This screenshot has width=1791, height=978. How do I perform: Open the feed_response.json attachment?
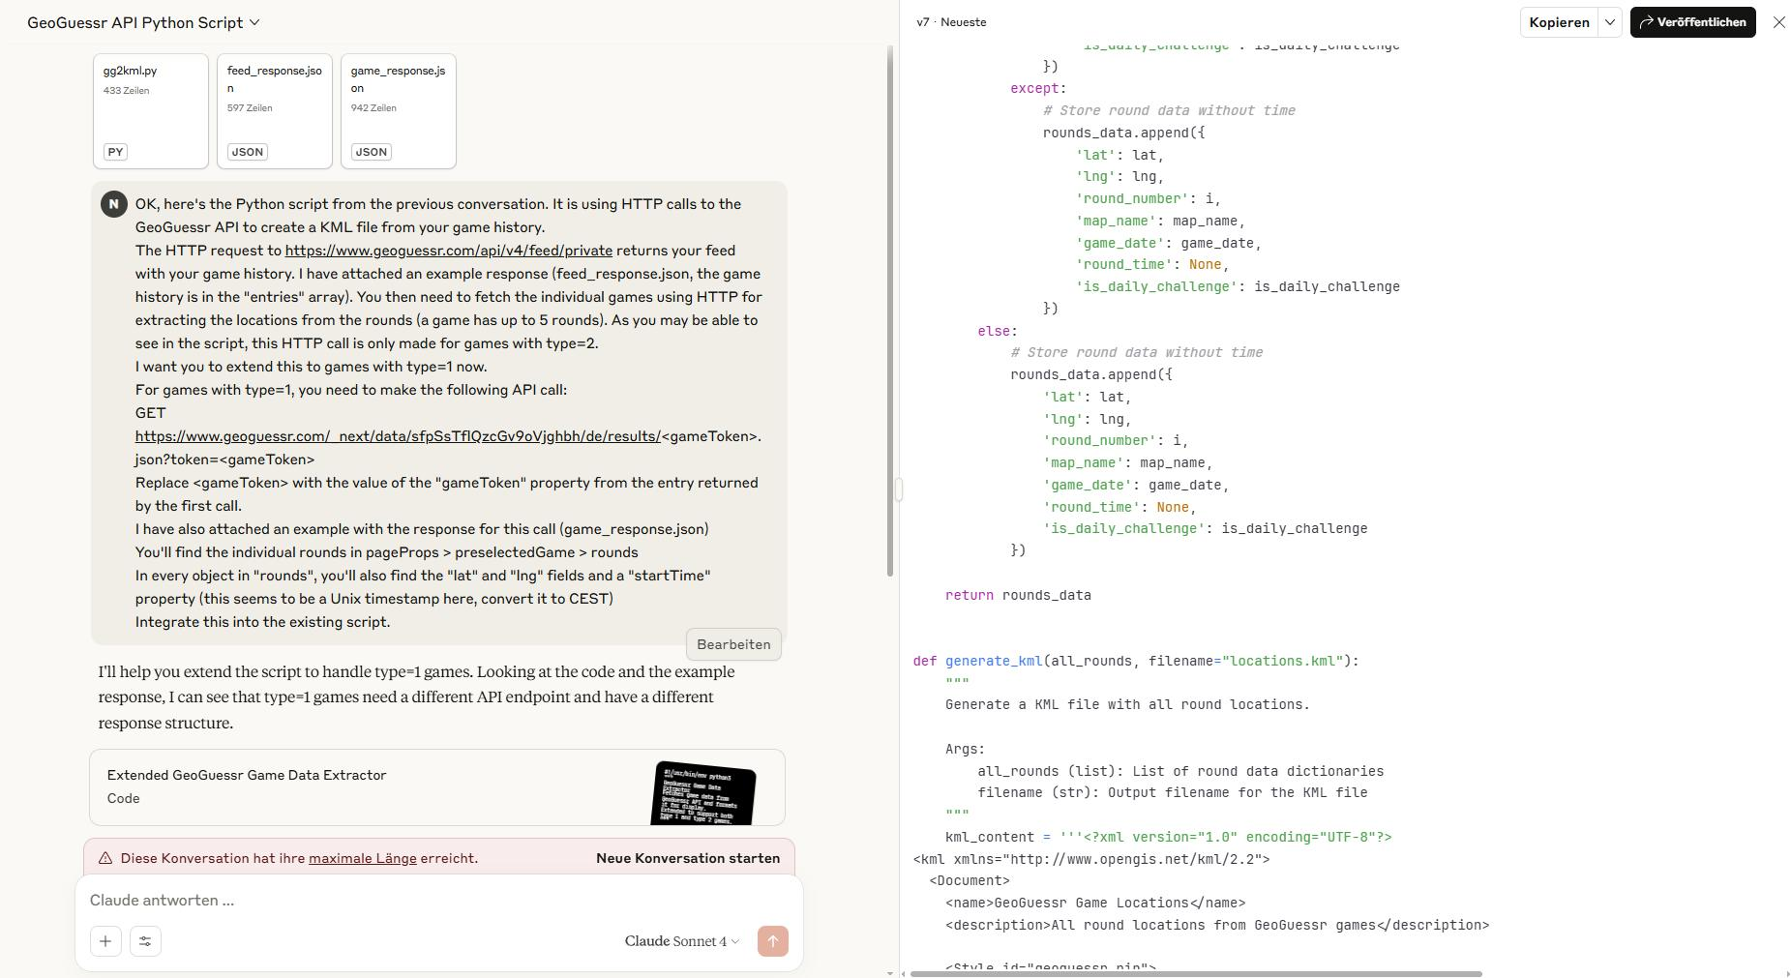[275, 111]
